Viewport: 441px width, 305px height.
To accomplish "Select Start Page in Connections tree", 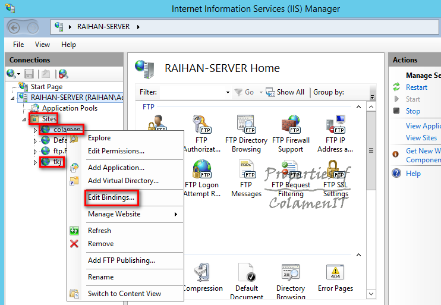I will tap(46, 86).
